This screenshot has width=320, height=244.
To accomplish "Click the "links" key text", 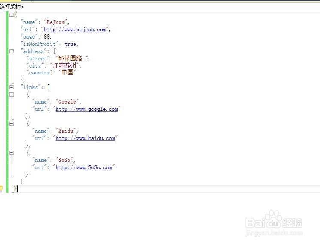I will 30,87.
